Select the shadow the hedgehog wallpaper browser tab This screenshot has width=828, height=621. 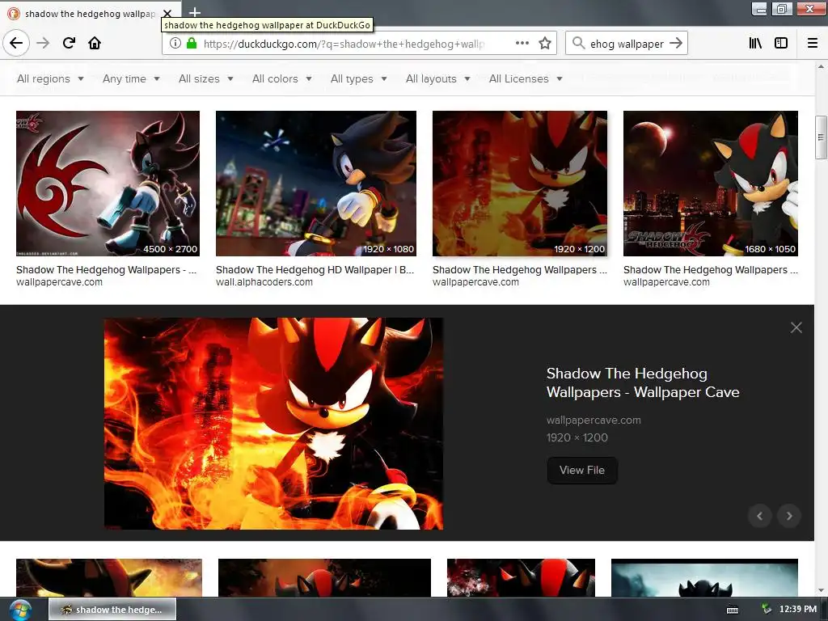[x=90, y=13]
